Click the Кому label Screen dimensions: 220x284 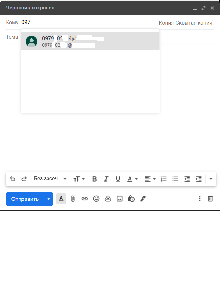(12, 22)
